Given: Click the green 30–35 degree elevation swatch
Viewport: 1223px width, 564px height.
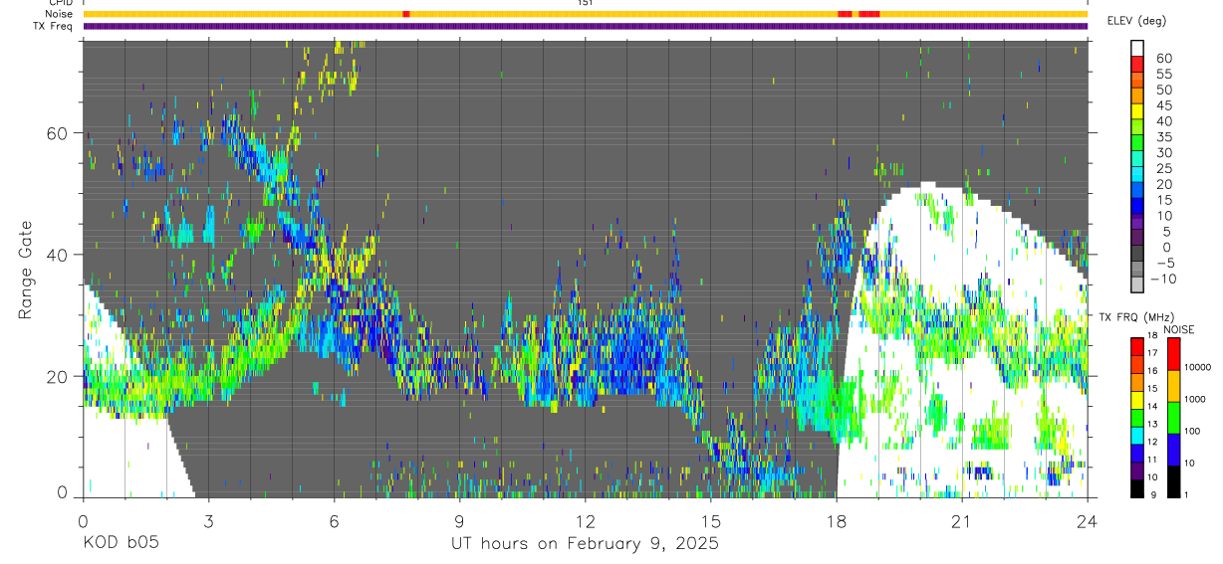Looking at the screenshot, I should coord(1137,144).
